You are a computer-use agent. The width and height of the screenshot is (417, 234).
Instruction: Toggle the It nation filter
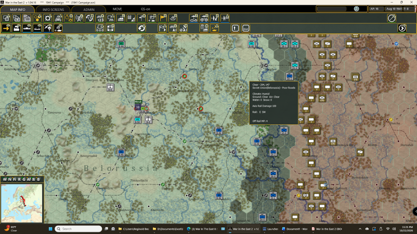(33, 179)
